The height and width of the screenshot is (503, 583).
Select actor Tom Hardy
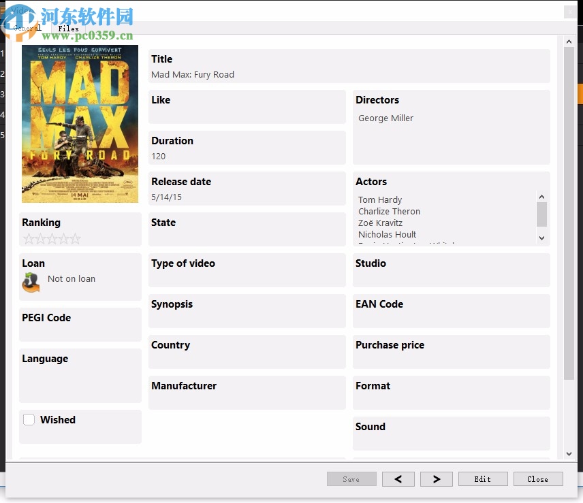380,200
